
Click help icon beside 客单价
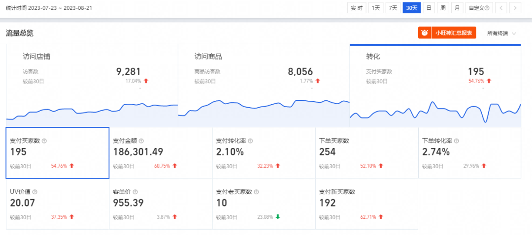[x=135, y=192]
